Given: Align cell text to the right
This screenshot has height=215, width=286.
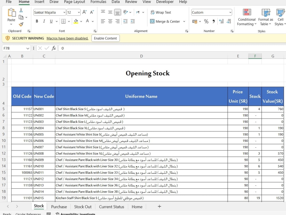Looking at the screenshot, I should pyautogui.click(x=118, y=21).
